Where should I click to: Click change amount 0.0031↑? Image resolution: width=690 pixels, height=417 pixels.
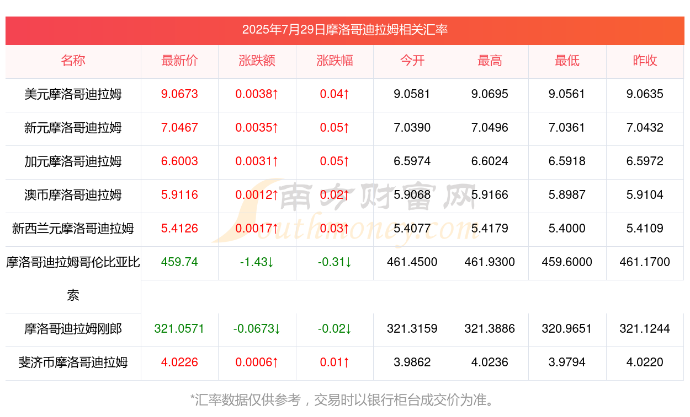[x=257, y=161]
